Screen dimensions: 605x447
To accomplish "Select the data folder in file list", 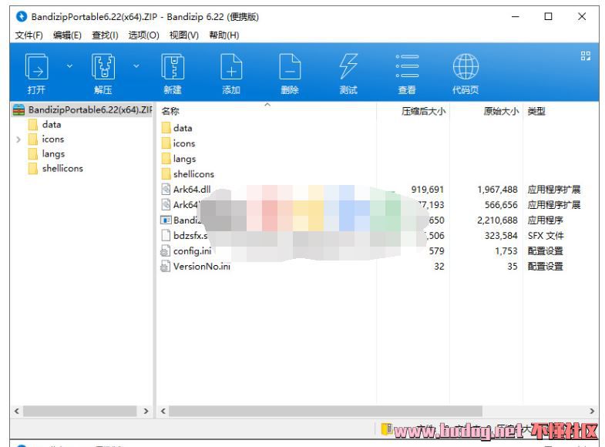I will pyautogui.click(x=183, y=128).
